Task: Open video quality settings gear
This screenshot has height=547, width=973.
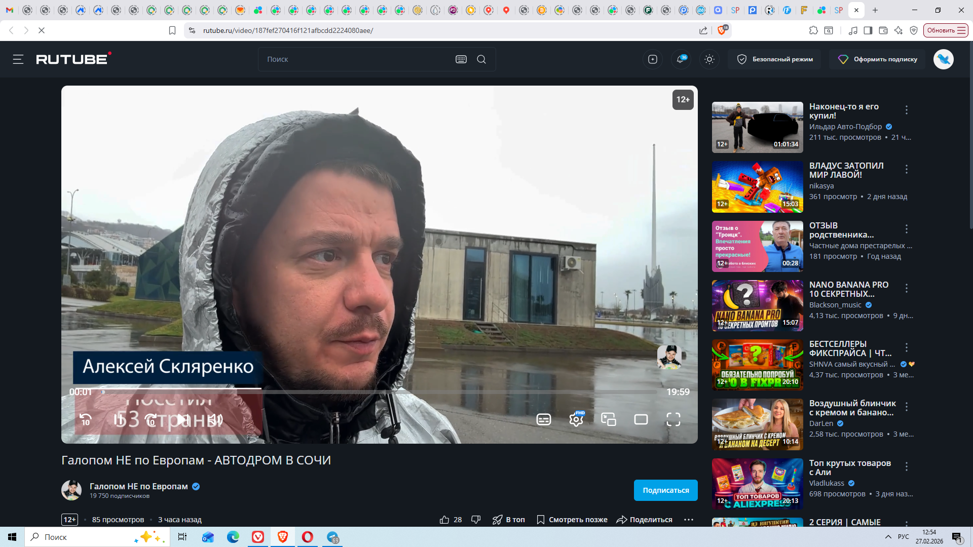Action: [x=576, y=419]
